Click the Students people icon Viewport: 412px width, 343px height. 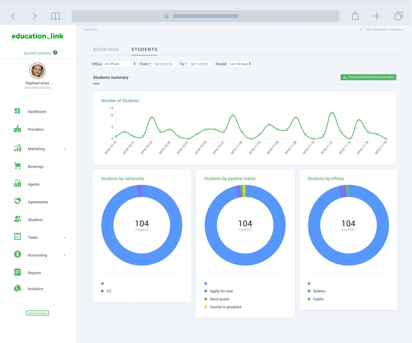click(x=18, y=219)
